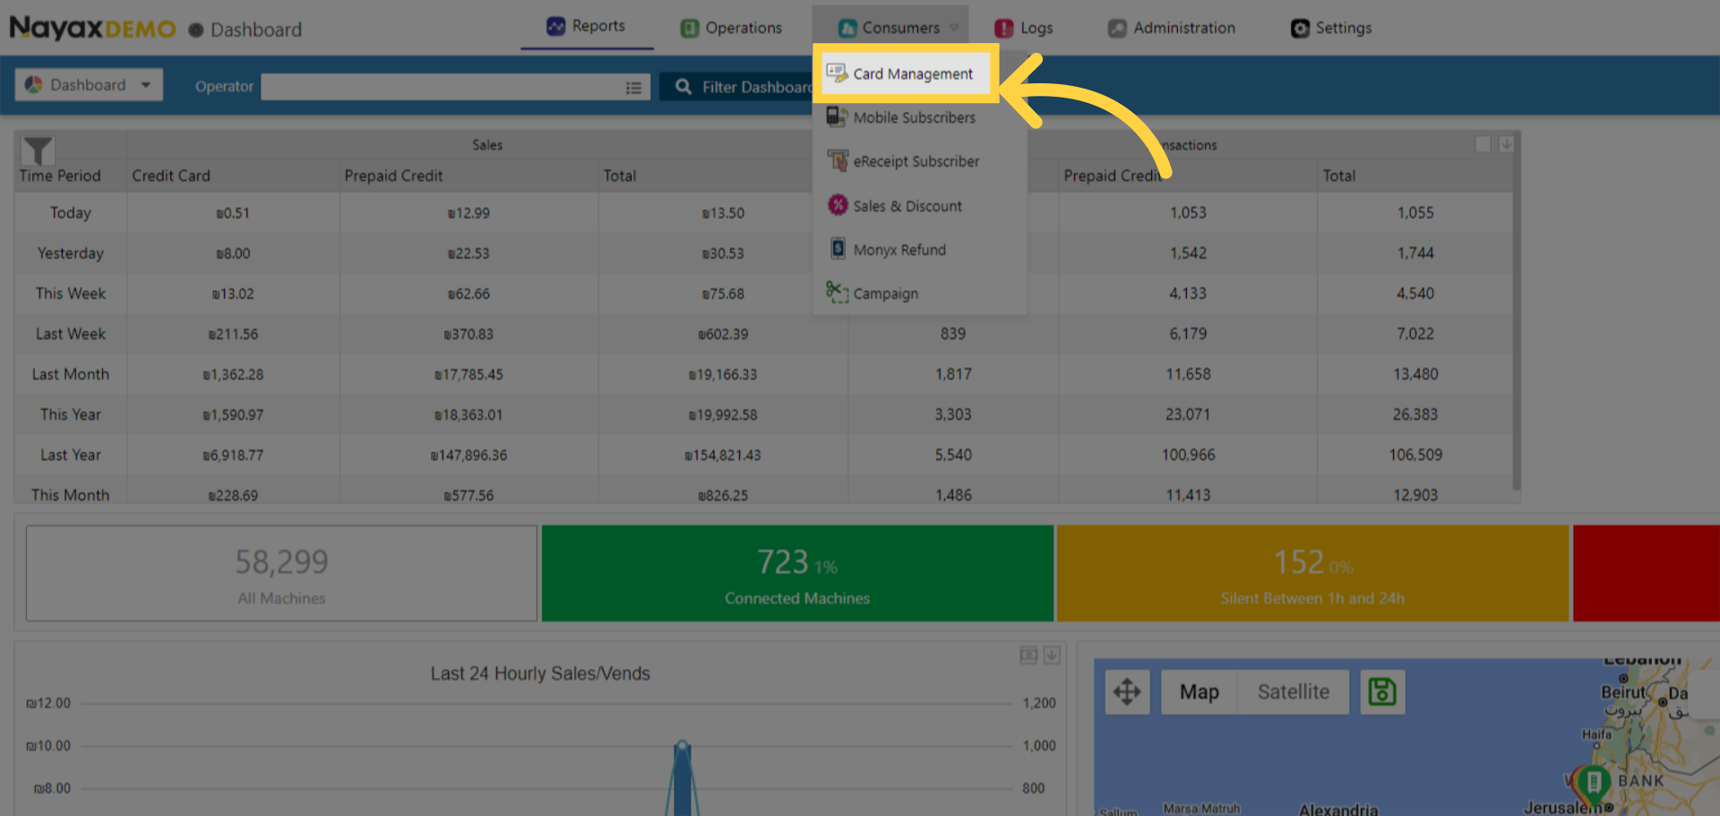
Task: Click the Mobile Subscribers phone icon
Action: (837, 116)
